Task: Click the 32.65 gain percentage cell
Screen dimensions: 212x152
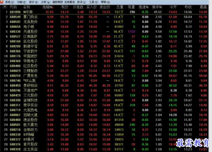Action: pos(49,12)
